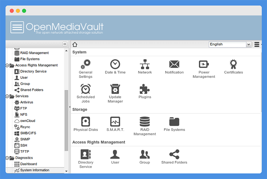267x179 pixels.
Task: Click the OpenMediaVault logo
Action: pos(57,27)
